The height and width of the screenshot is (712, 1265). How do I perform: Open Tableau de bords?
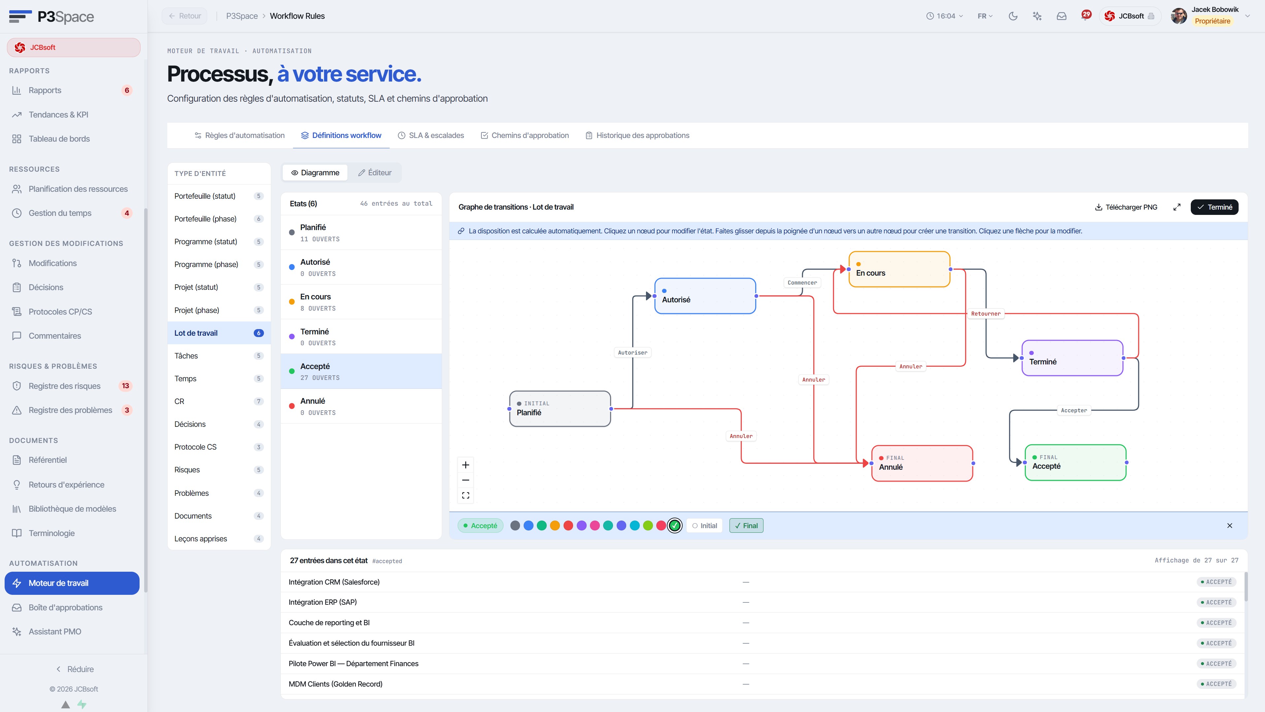coord(73,139)
